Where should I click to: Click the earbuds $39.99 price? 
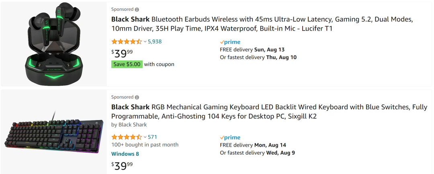point(122,53)
